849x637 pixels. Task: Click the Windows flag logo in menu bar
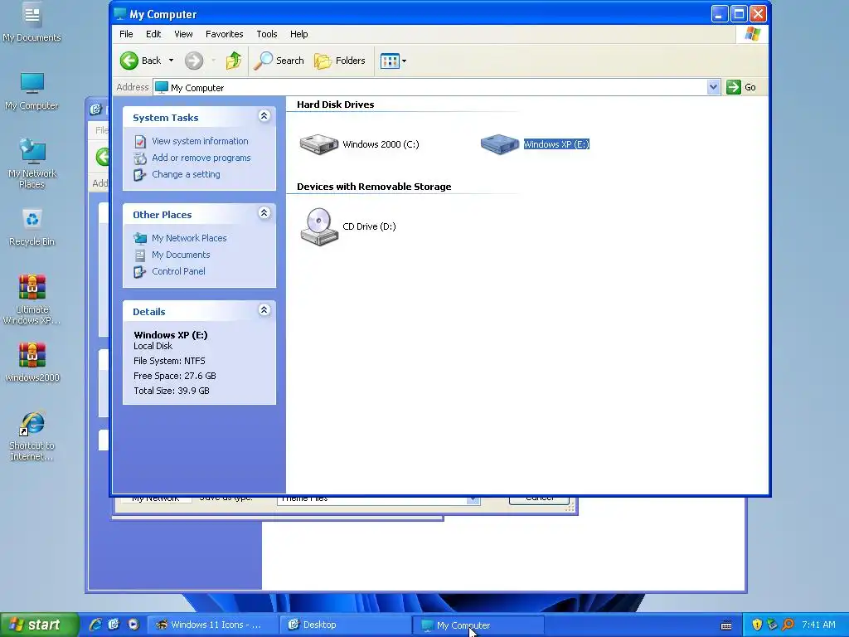752,33
